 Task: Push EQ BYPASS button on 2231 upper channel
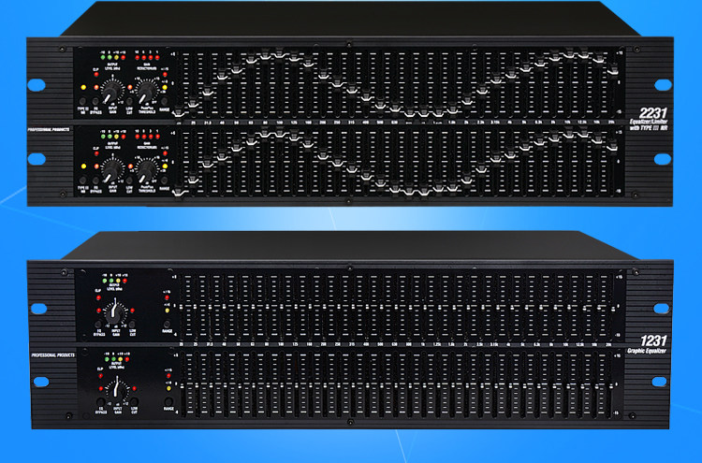95,101
